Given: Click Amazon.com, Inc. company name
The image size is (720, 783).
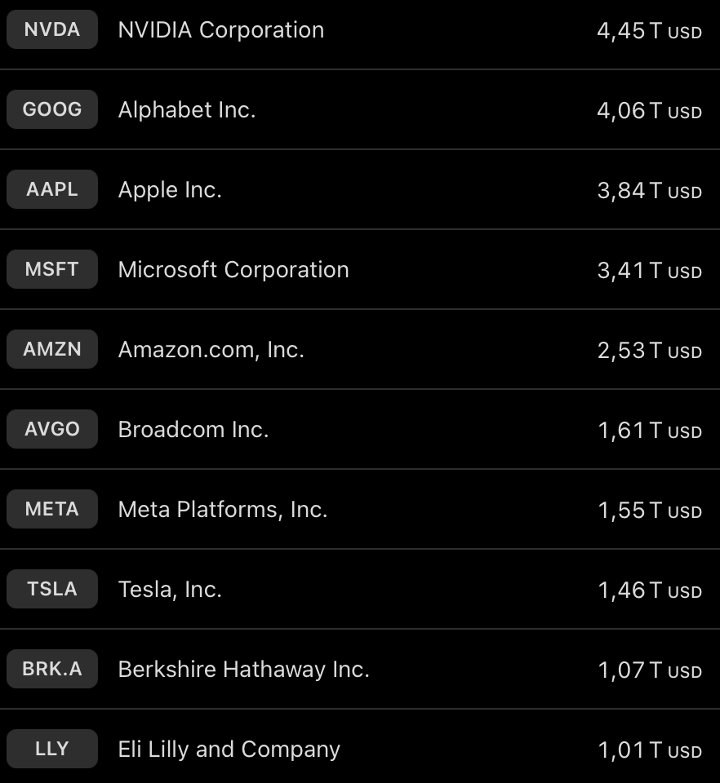Looking at the screenshot, I should [x=211, y=350].
